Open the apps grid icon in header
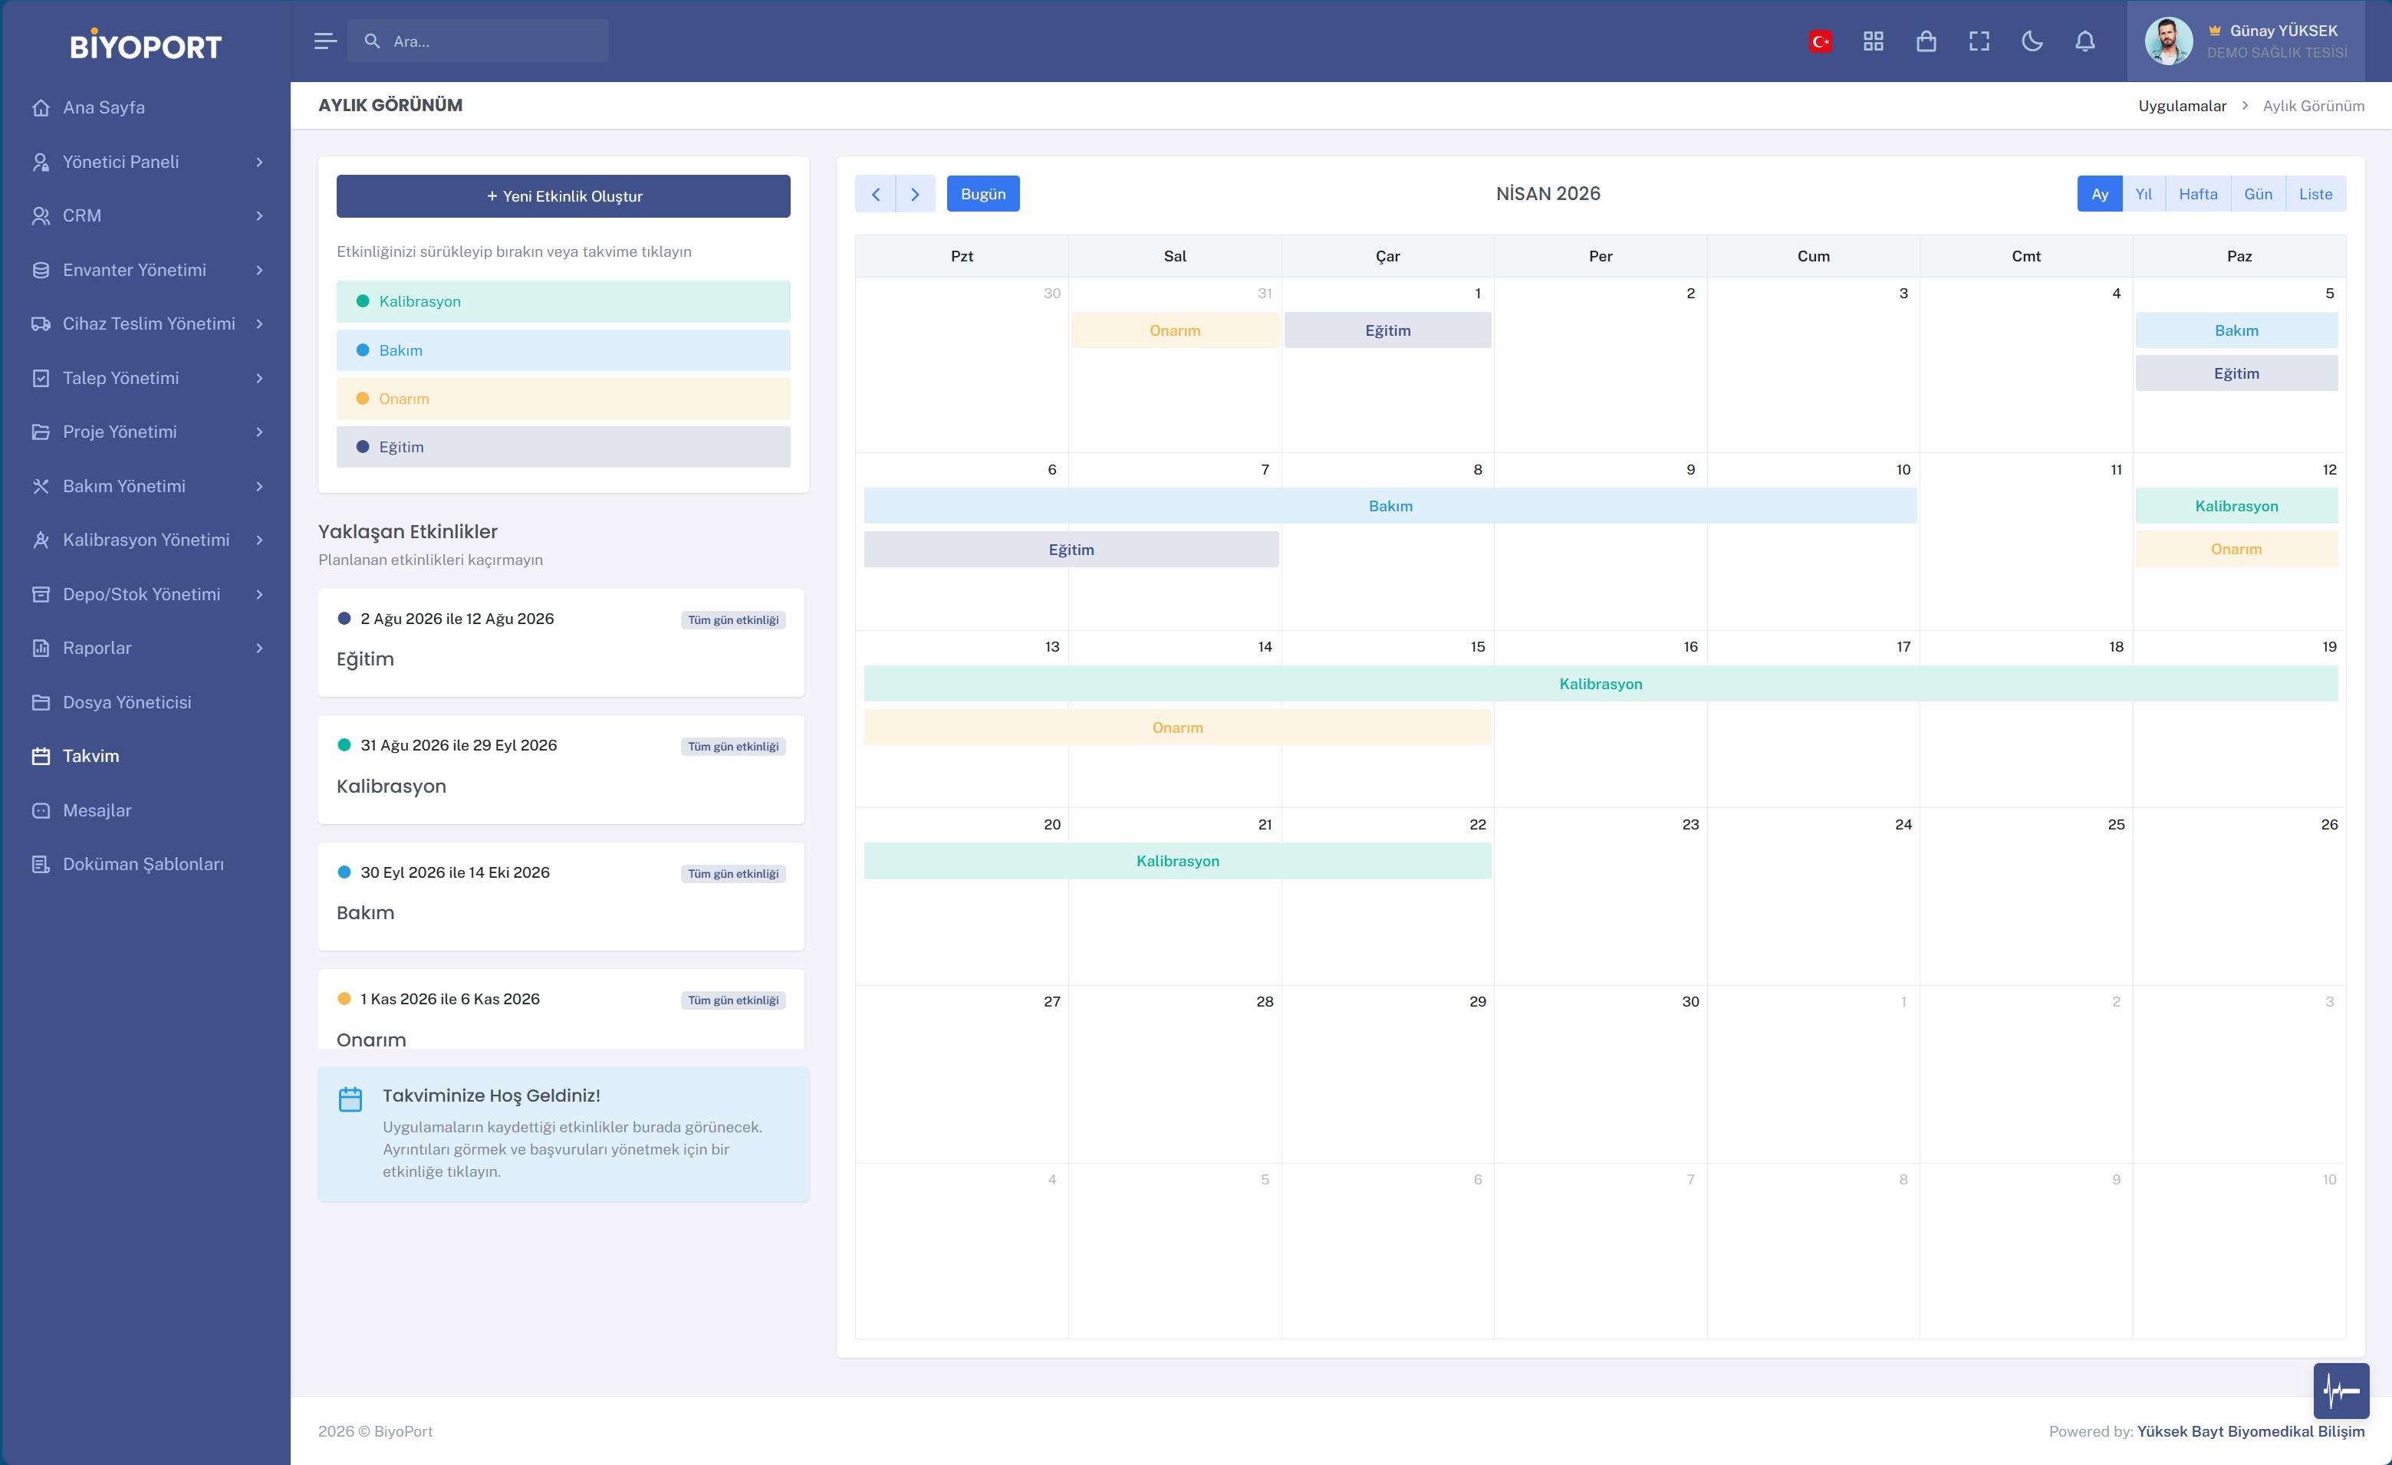 [x=1874, y=41]
